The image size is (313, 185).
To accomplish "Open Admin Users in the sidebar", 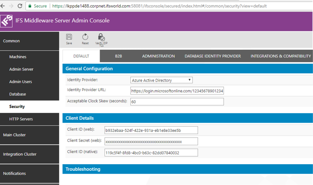I will (20, 82).
